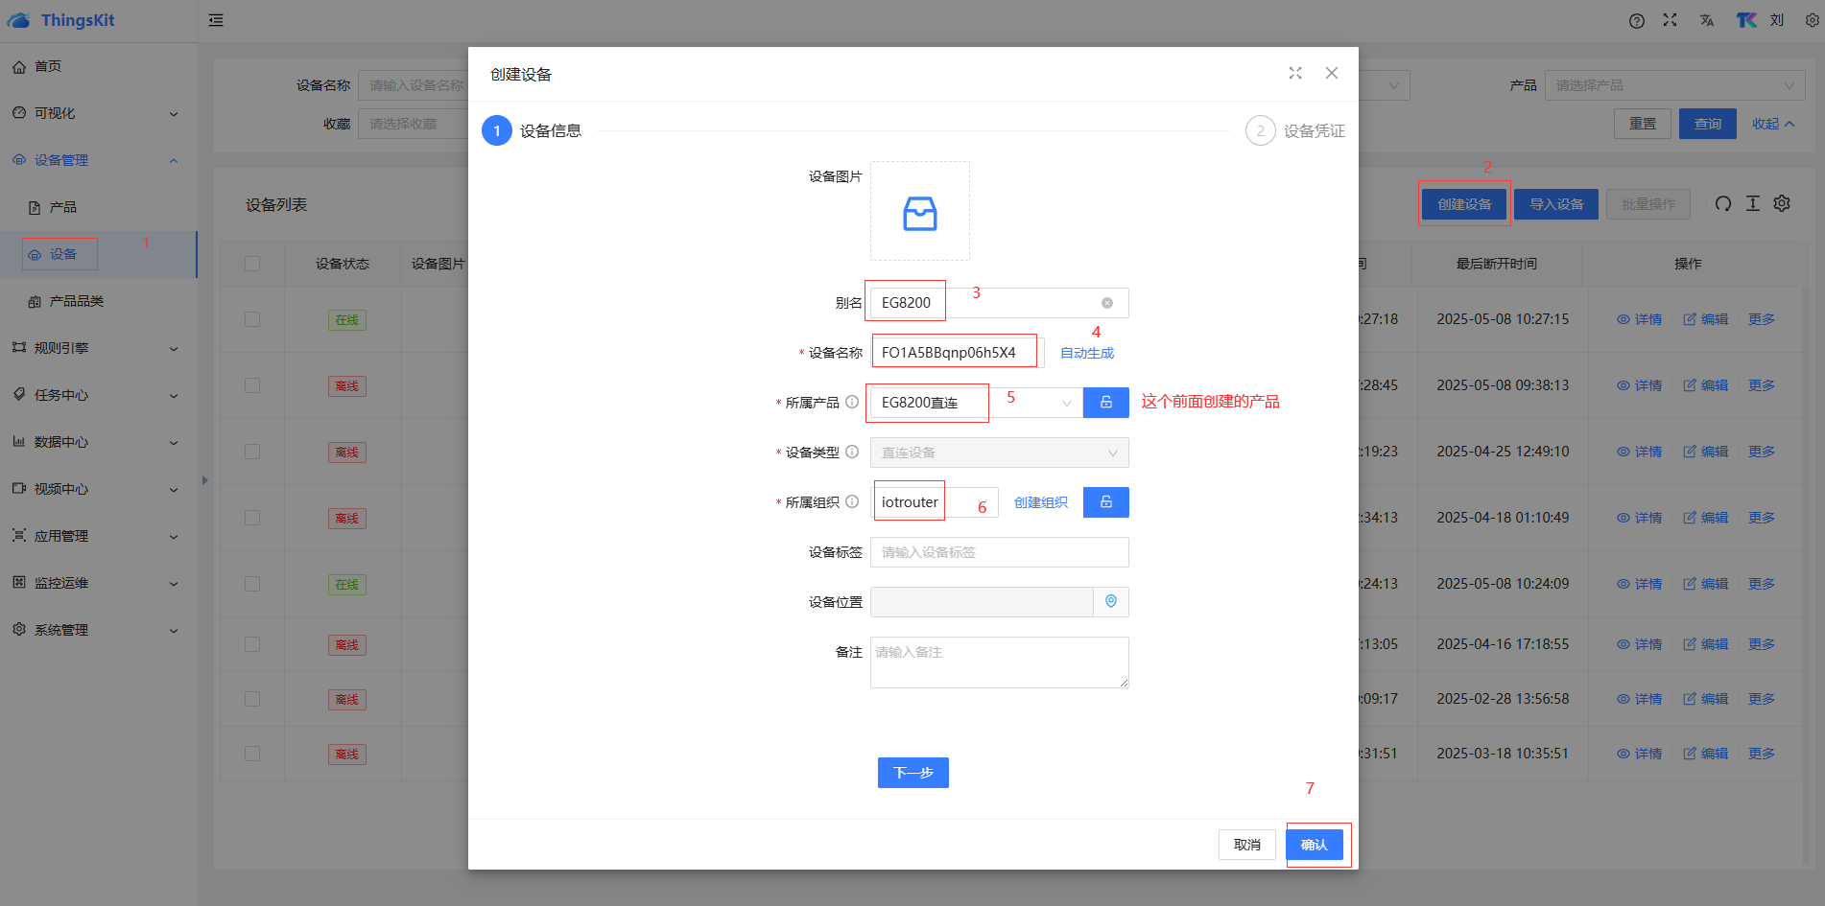Viewport: 1825px width, 906px height.
Task: Select the header checkbox for all devices
Action: pyautogui.click(x=252, y=264)
